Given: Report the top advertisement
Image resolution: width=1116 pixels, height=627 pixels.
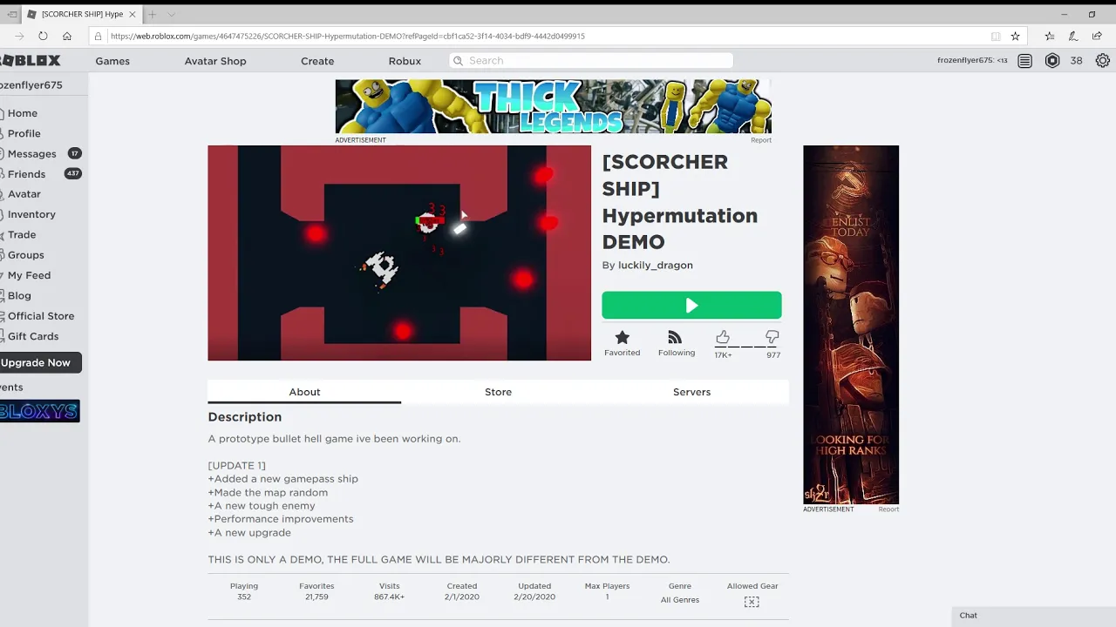Looking at the screenshot, I should tap(761, 140).
